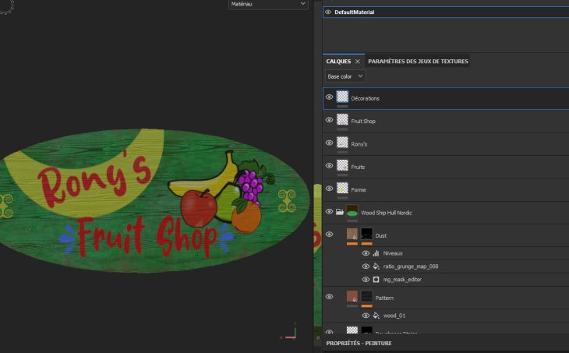
Task: Toggle visibility of the Fruit Shop layer
Action: pyautogui.click(x=329, y=121)
